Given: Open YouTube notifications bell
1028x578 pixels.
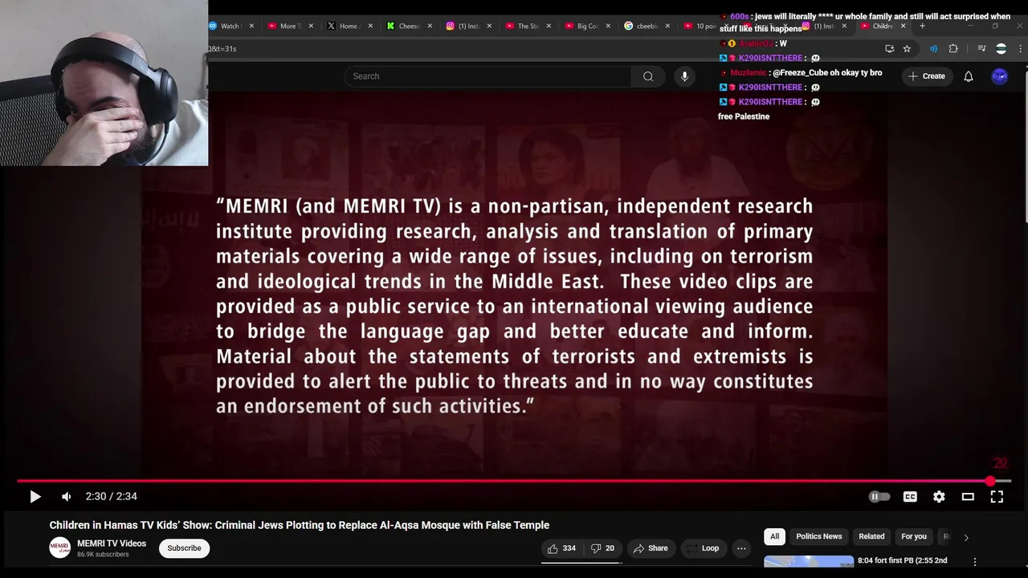Looking at the screenshot, I should [x=969, y=76].
